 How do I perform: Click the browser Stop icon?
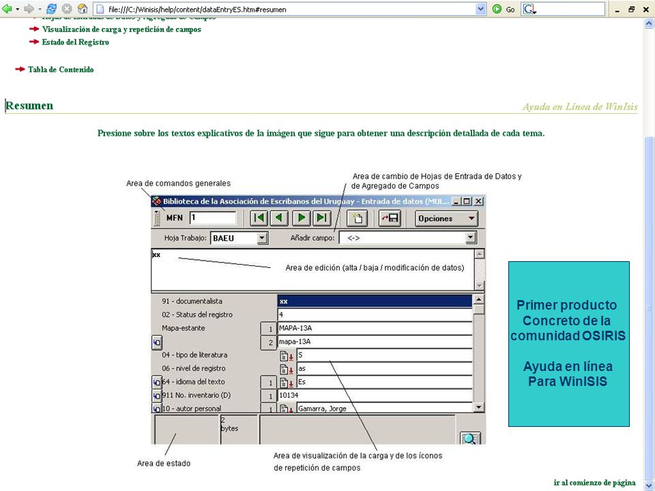click(67, 9)
